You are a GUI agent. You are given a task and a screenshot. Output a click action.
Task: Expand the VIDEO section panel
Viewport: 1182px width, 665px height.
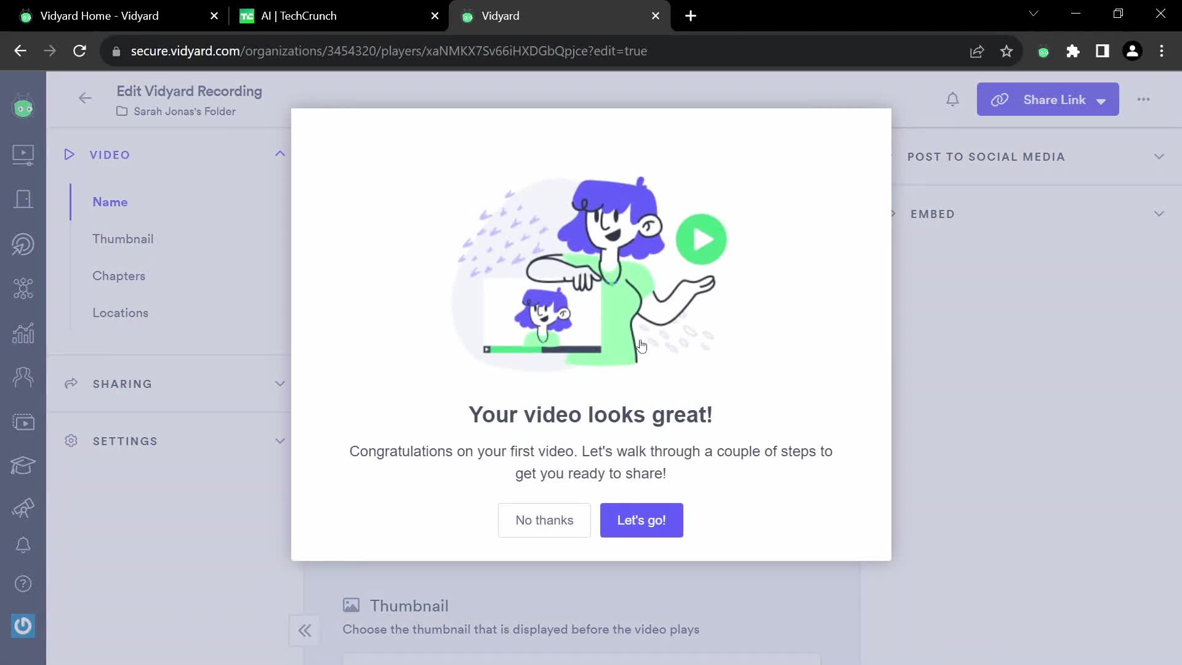[x=280, y=155]
